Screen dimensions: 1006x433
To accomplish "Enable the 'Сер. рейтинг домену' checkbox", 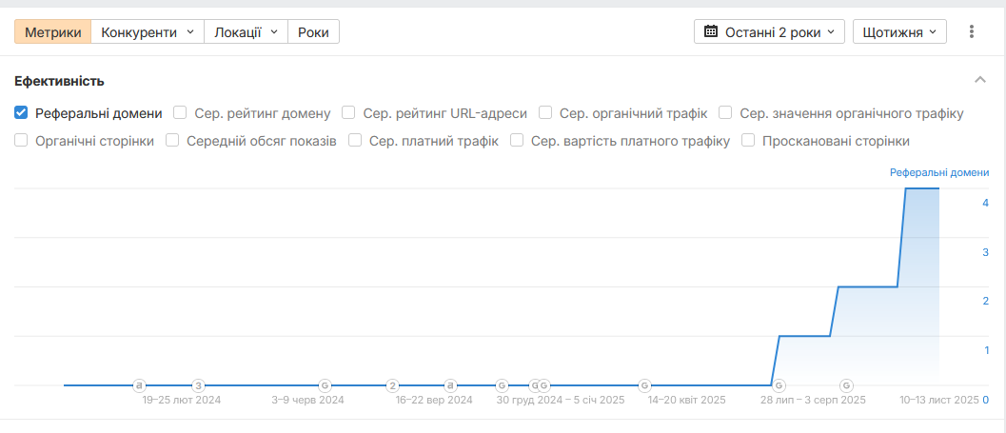I will [x=181, y=113].
